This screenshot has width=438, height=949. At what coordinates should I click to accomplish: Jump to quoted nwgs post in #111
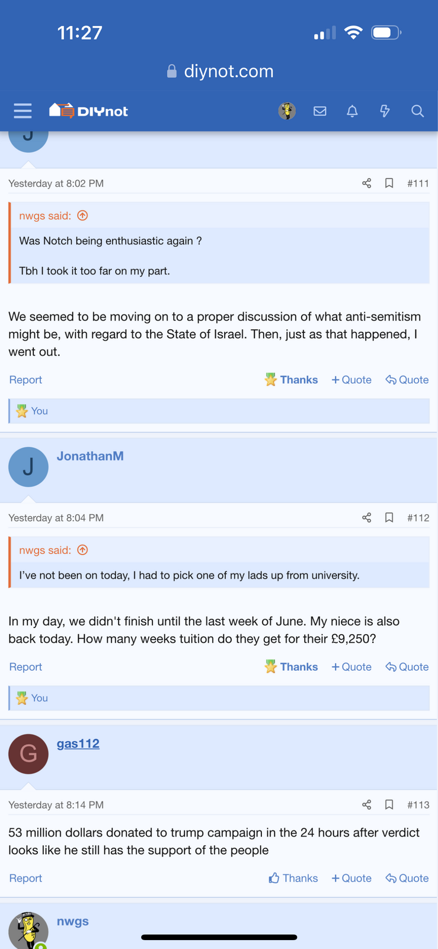82,216
